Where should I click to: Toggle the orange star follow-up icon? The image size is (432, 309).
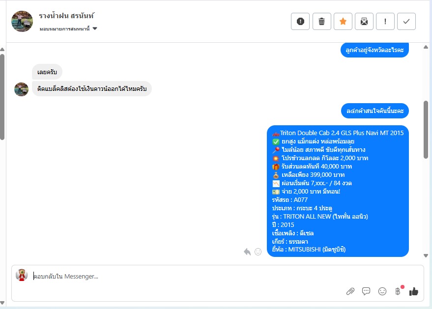[343, 21]
